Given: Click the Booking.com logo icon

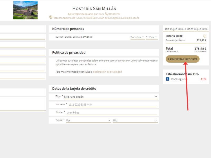Looking at the screenshot, I should (167, 79).
